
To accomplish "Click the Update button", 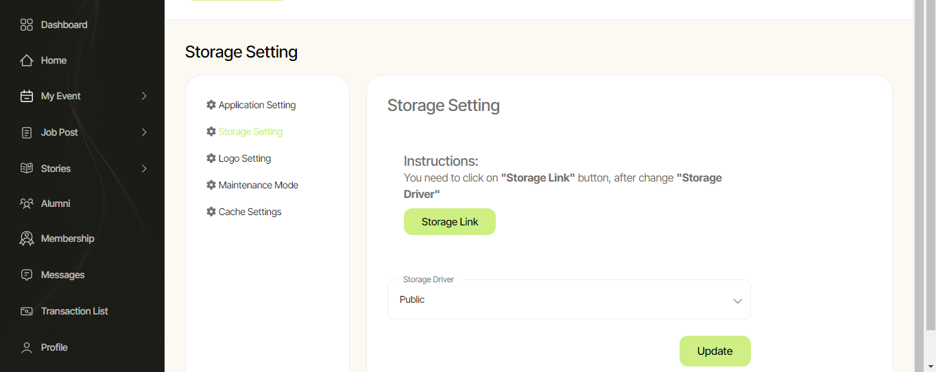I will (715, 351).
